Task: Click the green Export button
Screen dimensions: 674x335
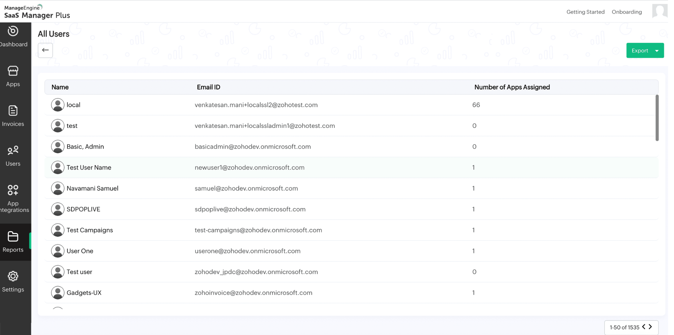Action: tap(639, 51)
